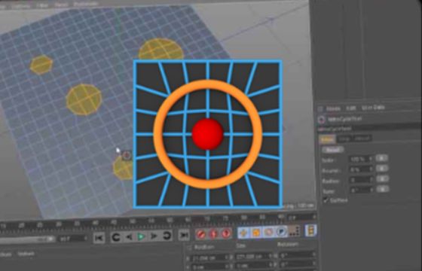Viewport: 422px width, 271px height.
Task: Step forward one frame with the right arrow
Action: 154,236
